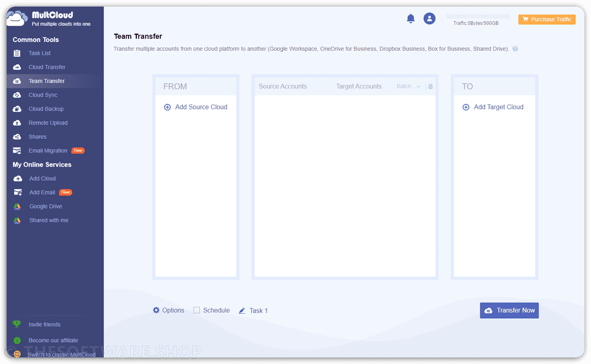The height and width of the screenshot is (364, 591).
Task: Click the Add Email envelope icon
Action: [18, 192]
